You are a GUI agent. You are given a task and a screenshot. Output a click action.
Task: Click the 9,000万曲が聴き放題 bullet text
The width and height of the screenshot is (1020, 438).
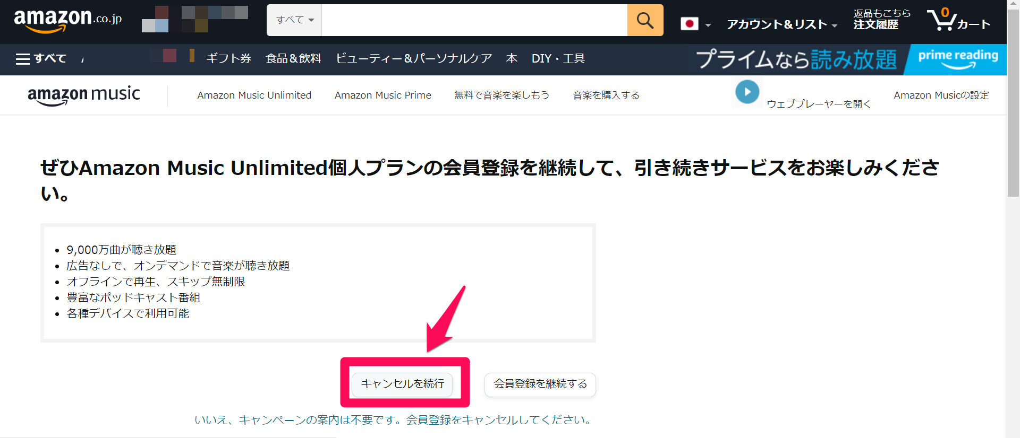pyautogui.click(x=121, y=250)
